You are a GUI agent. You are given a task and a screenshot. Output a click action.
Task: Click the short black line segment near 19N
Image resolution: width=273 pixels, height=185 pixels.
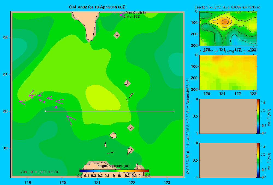[111, 153]
